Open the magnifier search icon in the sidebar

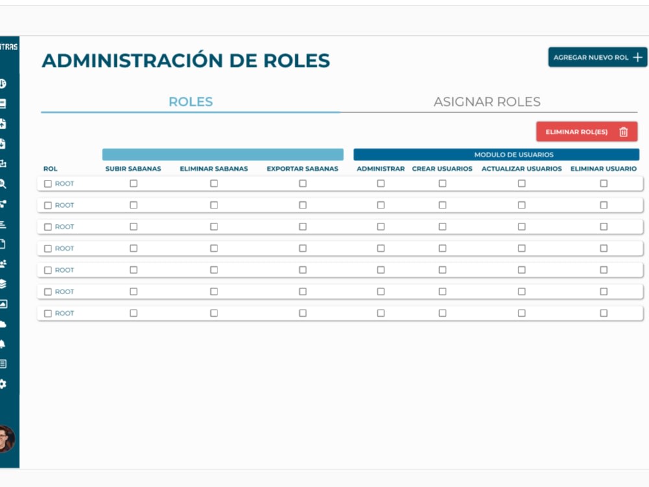click(3, 184)
